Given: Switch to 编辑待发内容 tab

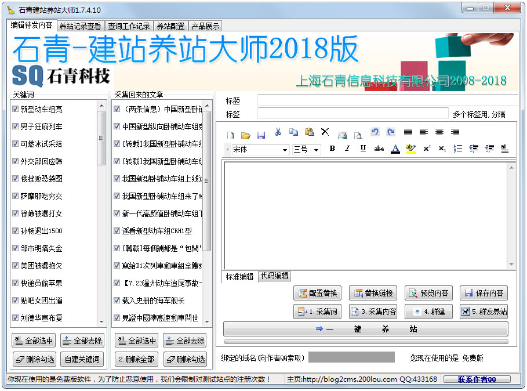Looking at the screenshot, I should (x=31, y=25).
